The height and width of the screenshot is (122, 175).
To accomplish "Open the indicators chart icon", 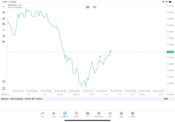I will click(x=4, y=18).
